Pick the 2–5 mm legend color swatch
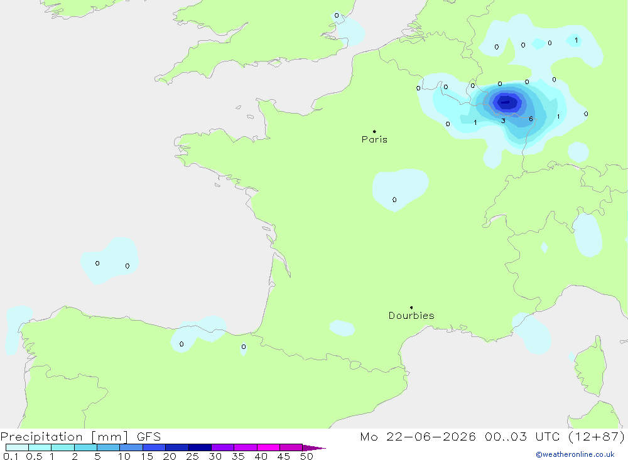This screenshot has height=460, width=628. click(85, 447)
